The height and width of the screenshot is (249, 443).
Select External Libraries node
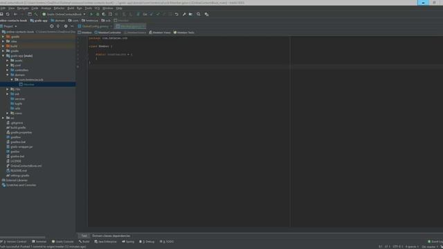tap(15, 180)
